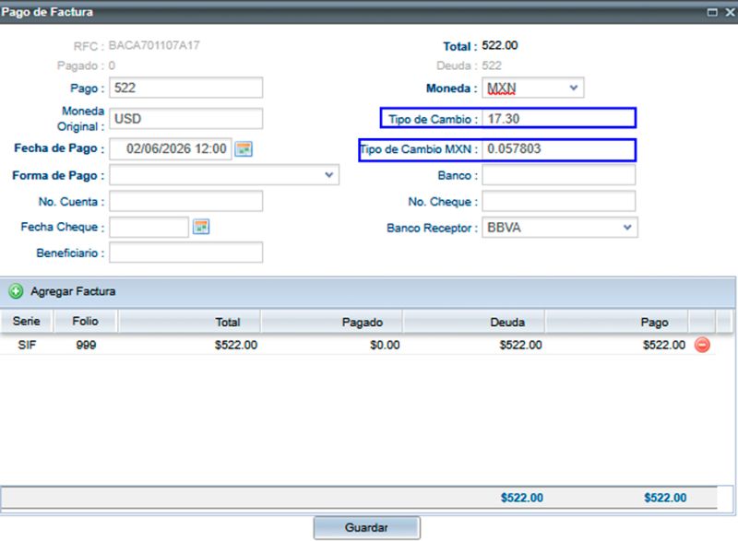The height and width of the screenshot is (541, 738).
Task: Focus the Beneficiario input field
Action: (x=186, y=253)
